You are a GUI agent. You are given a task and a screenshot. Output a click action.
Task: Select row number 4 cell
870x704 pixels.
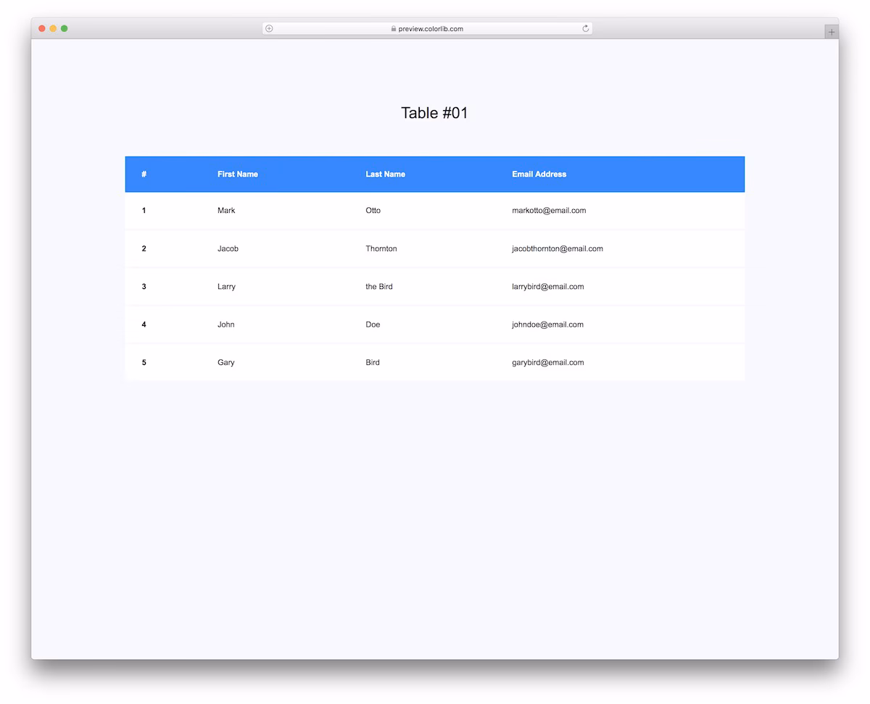(144, 324)
